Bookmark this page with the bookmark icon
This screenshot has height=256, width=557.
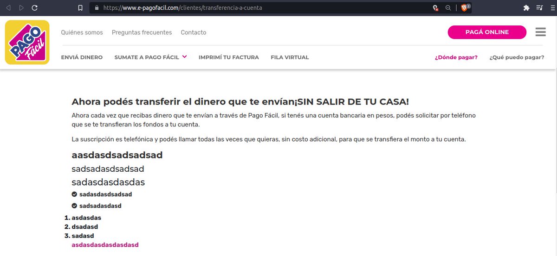pos(80,8)
